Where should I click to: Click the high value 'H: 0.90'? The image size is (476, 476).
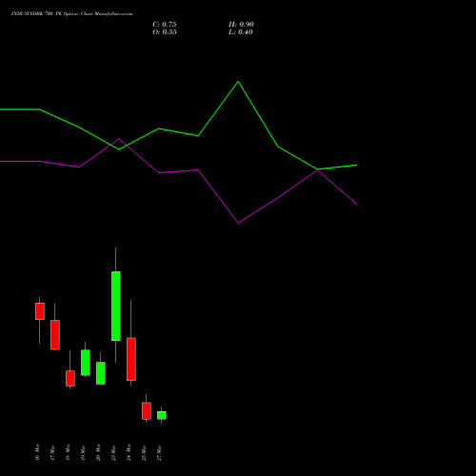coord(241,25)
